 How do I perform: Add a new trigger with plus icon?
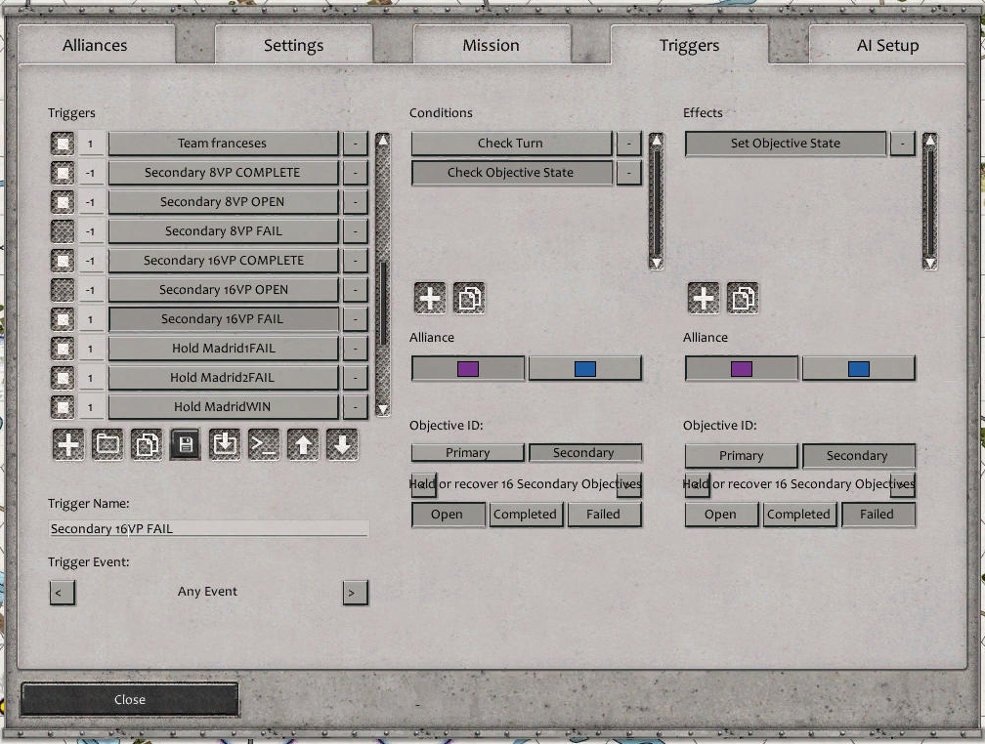click(x=67, y=444)
